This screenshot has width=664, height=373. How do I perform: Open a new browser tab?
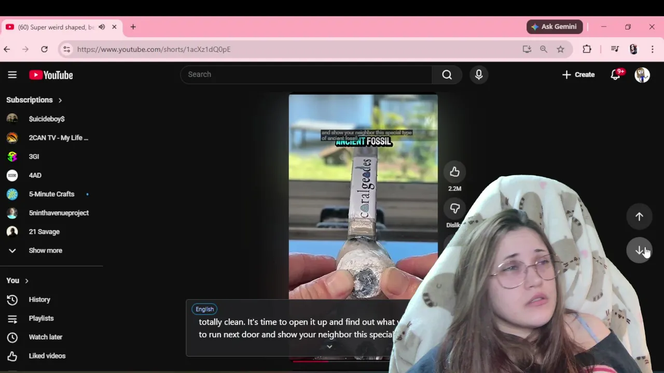click(133, 27)
